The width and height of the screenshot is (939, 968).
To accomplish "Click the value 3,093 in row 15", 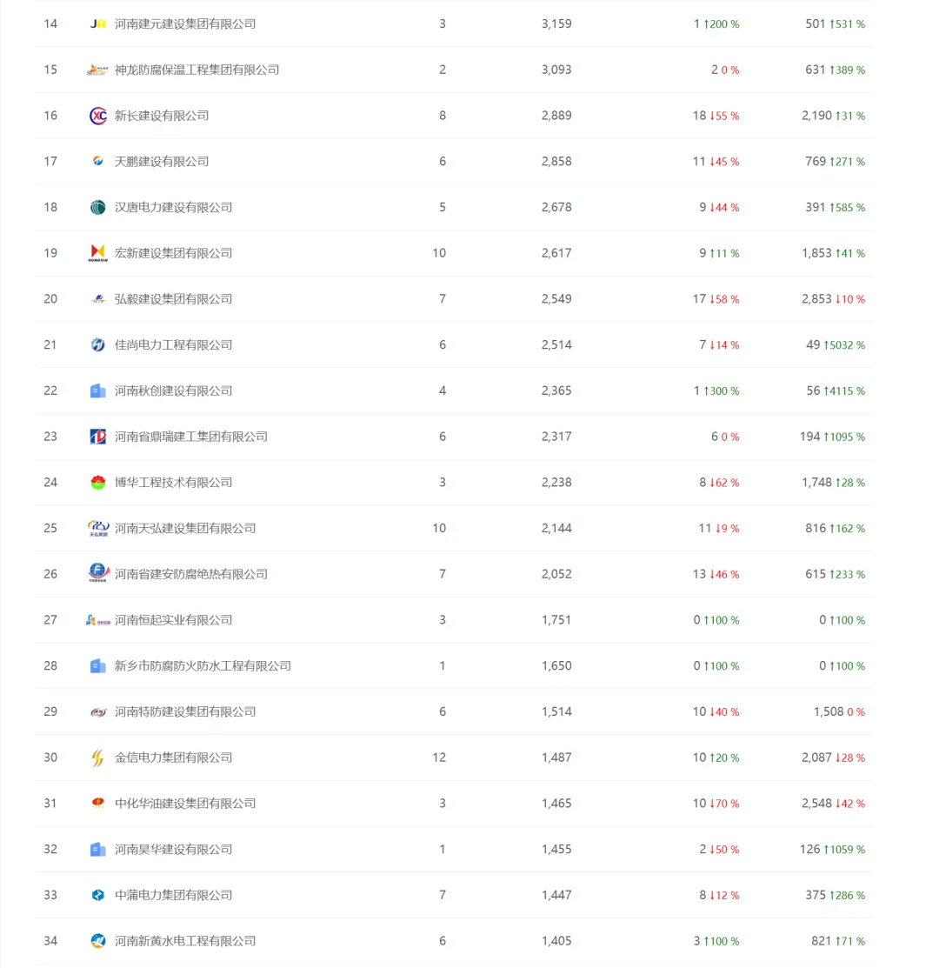I will coord(556,70).
